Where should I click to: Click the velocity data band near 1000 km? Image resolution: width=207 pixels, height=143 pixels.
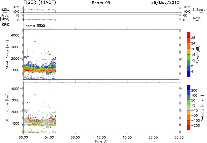coord(40,122)
